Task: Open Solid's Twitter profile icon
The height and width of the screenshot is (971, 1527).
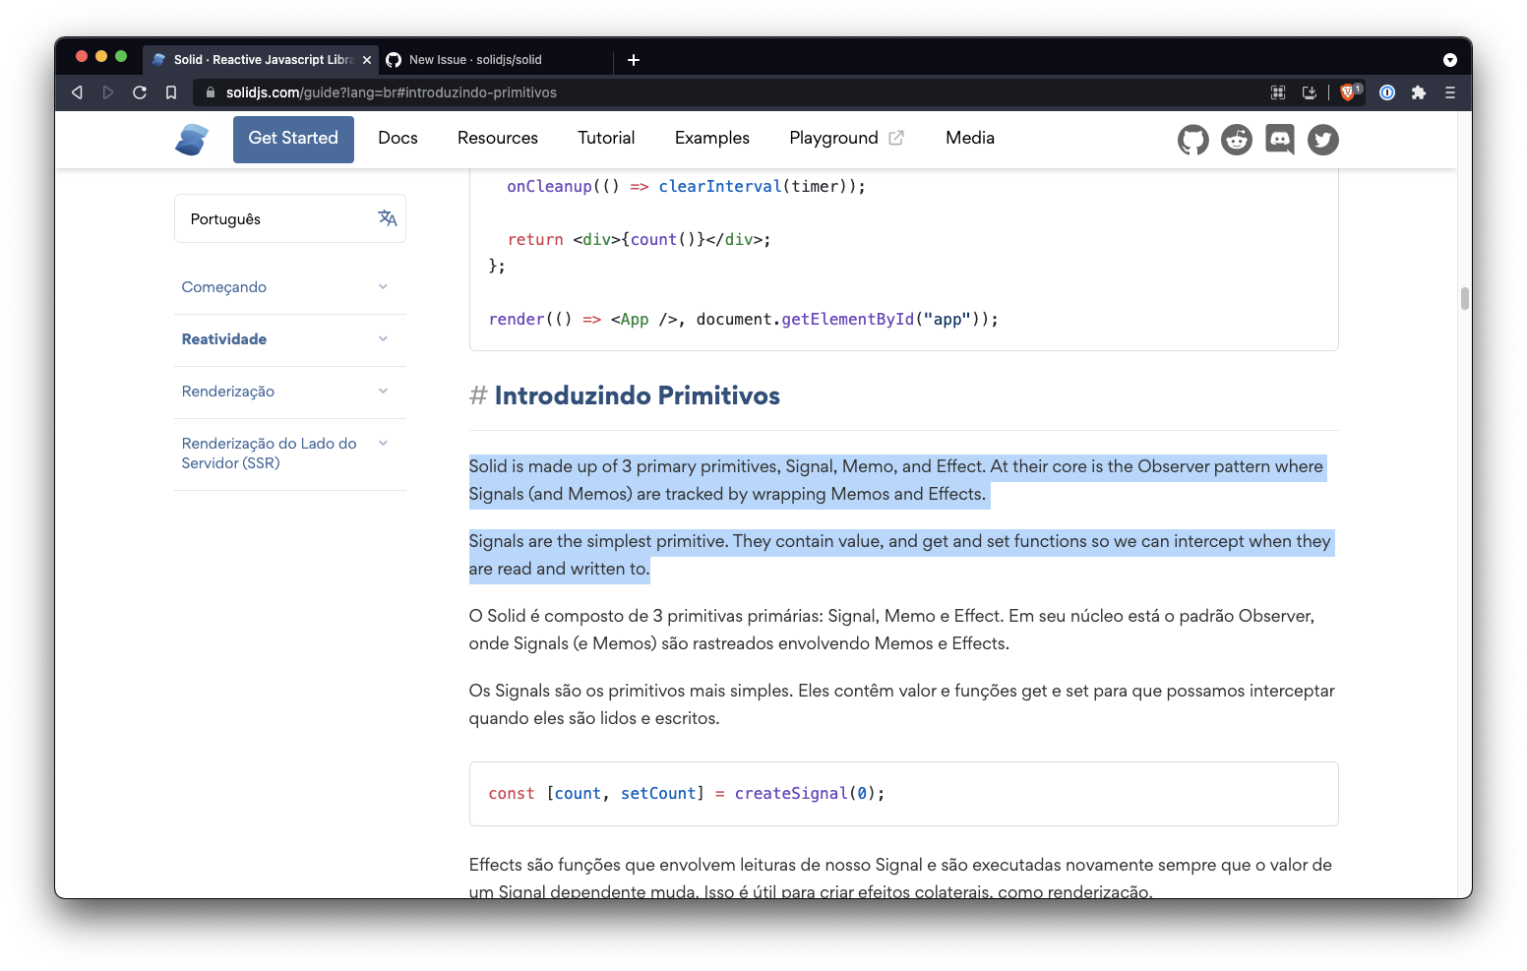Action: pyautogui.click(x=1322, y=140)
